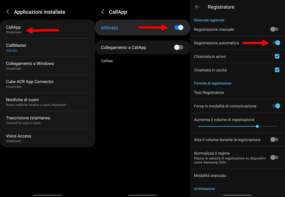Screen dimensions: 285x197
Task: Open CallApp entry marked Disattivato
Action: [x=47, y=29]
